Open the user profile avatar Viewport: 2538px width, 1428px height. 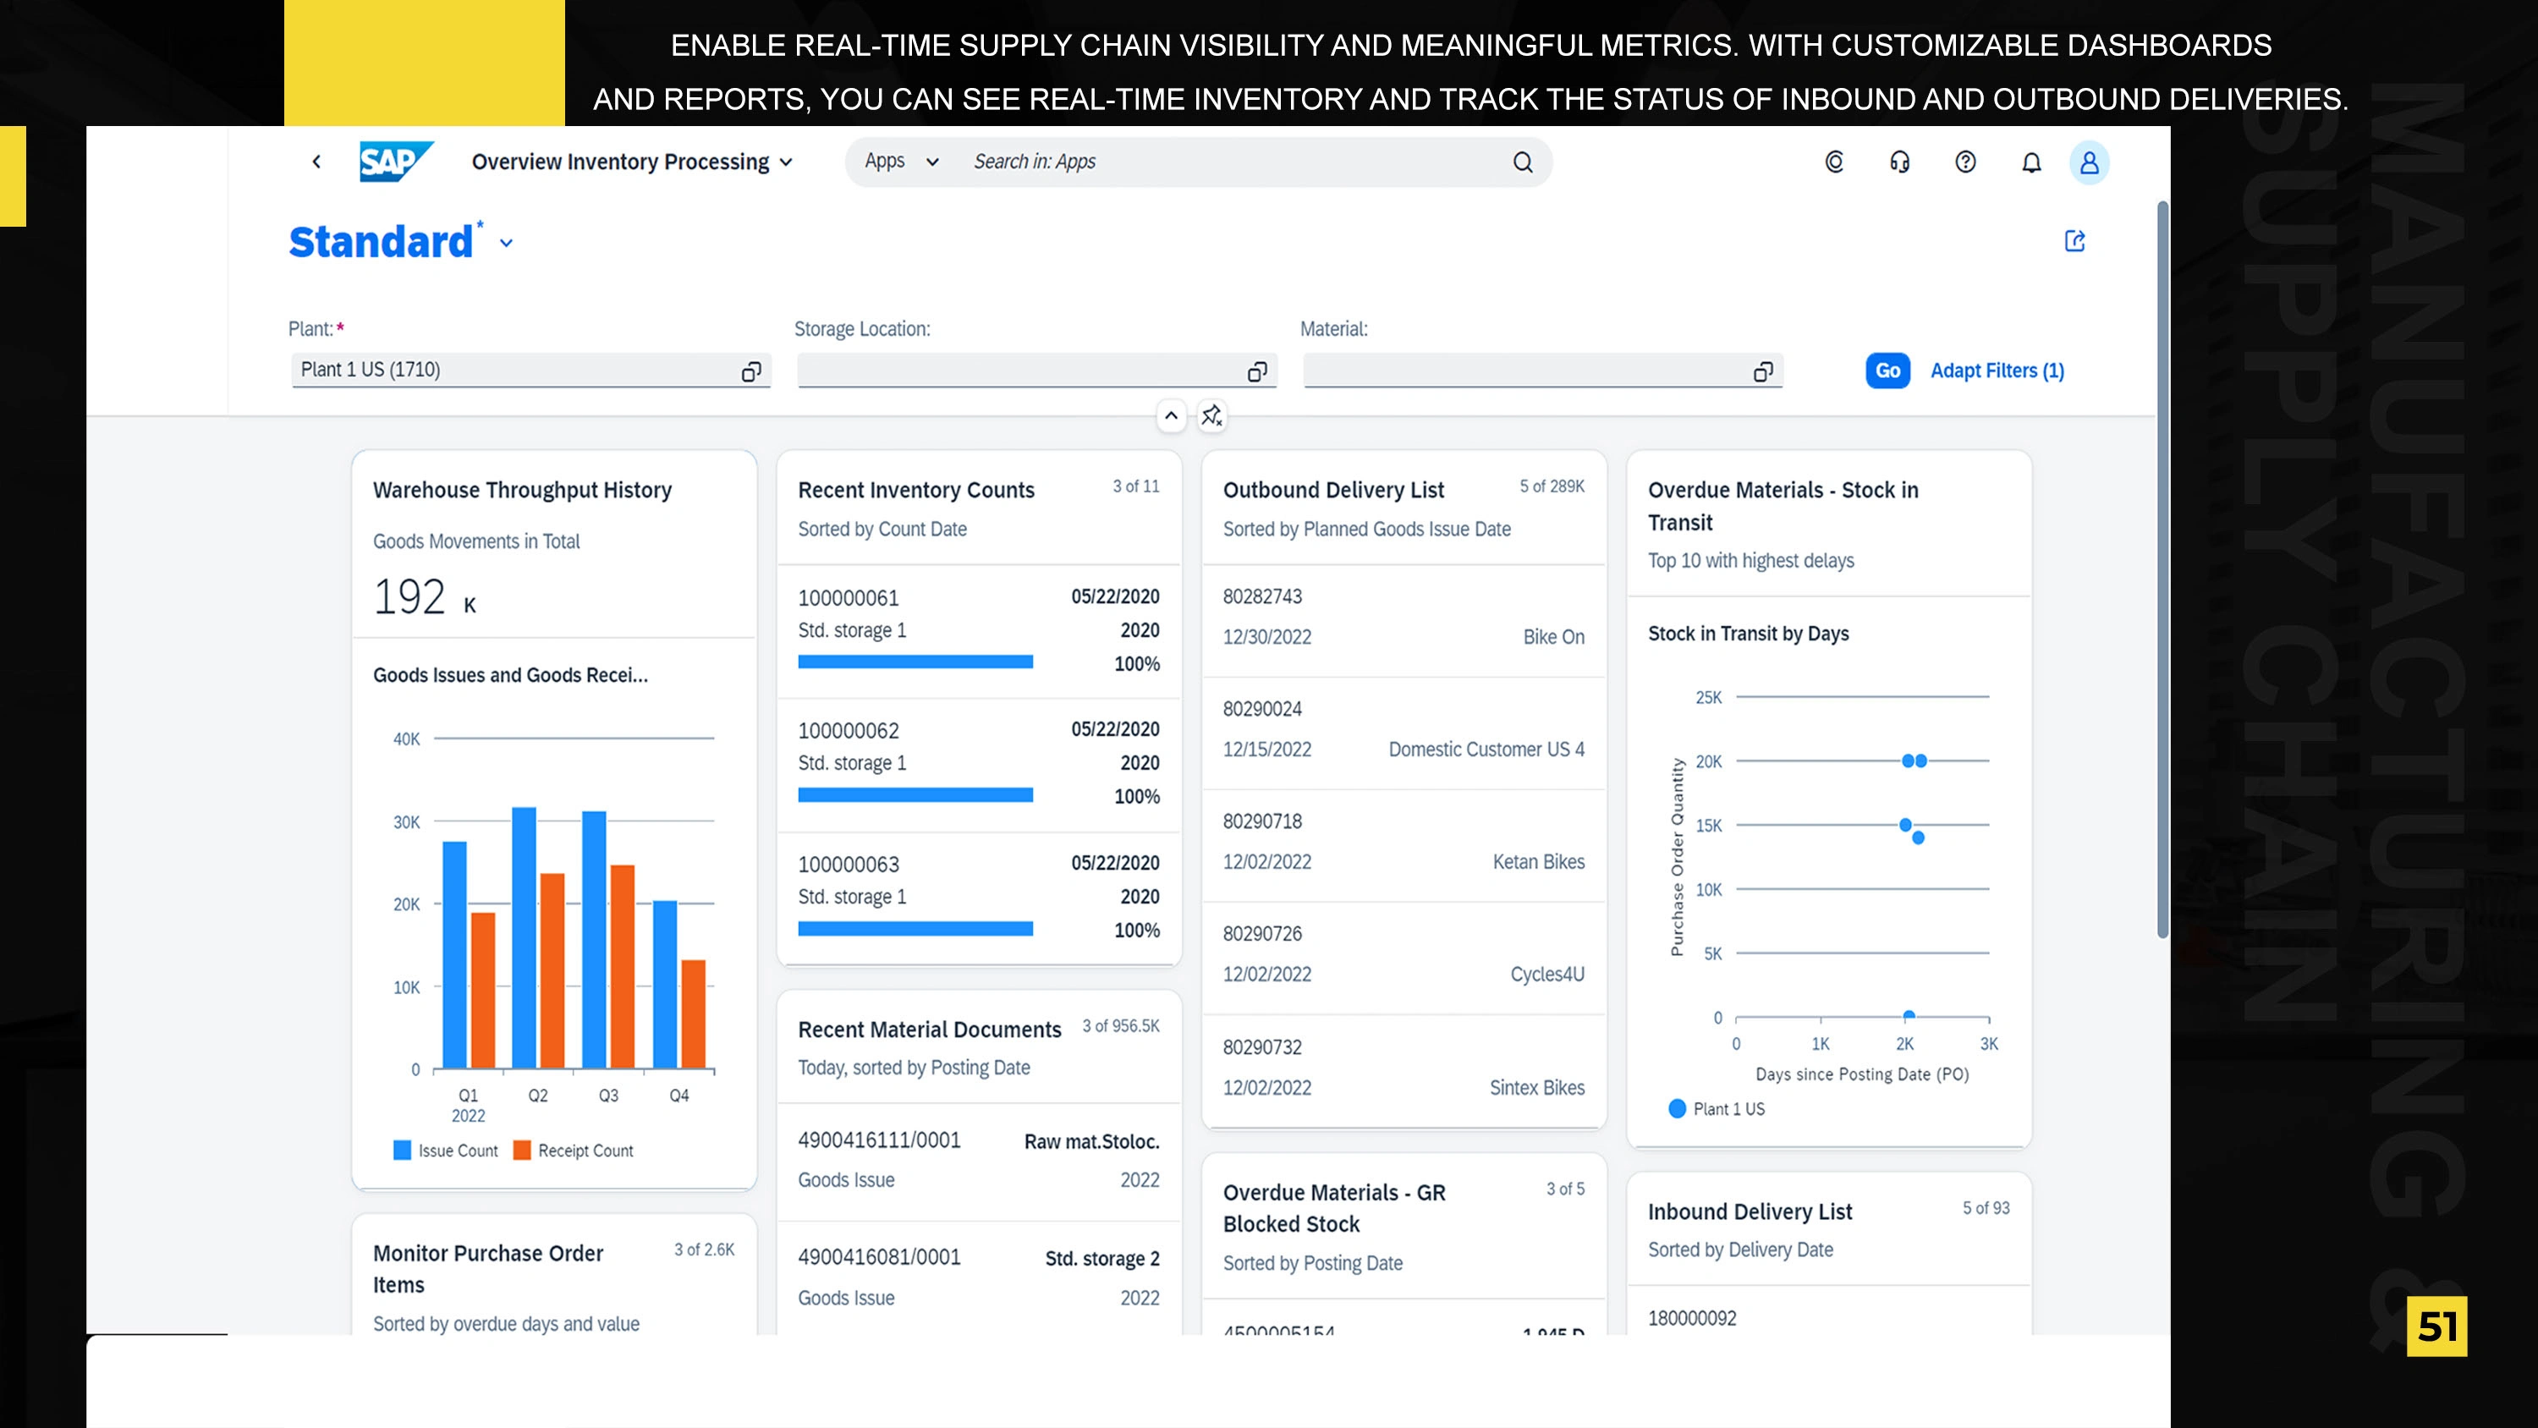(x=2089, y=162)
